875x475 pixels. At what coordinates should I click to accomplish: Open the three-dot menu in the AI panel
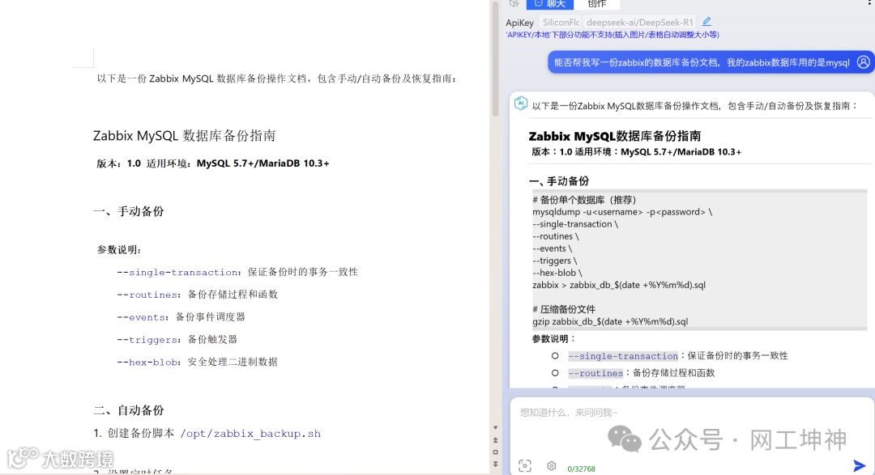coord(869,2)
